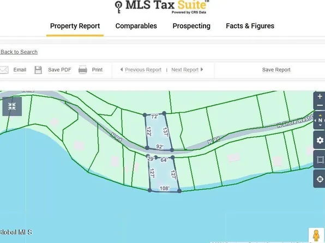325x243 pixels.
Task: Reset map orientation with the N compass
Action: click(x=320, y=120)
